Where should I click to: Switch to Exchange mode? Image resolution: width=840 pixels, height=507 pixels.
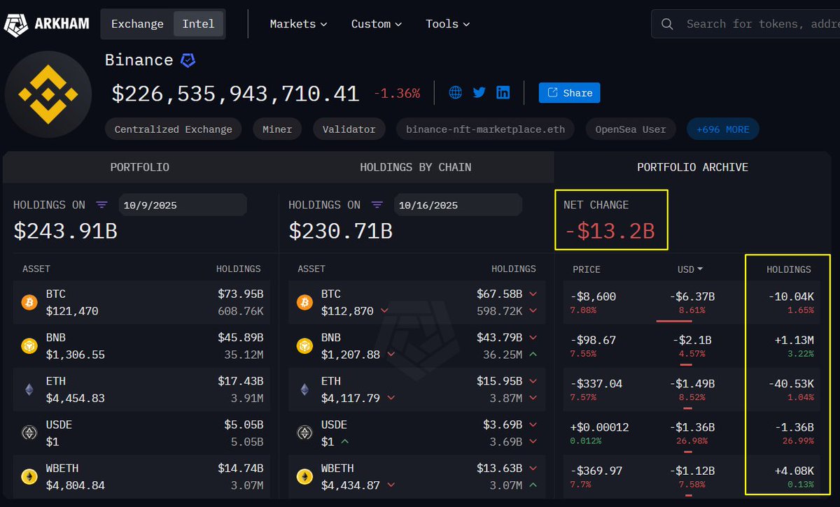click(x=137, y=24)
